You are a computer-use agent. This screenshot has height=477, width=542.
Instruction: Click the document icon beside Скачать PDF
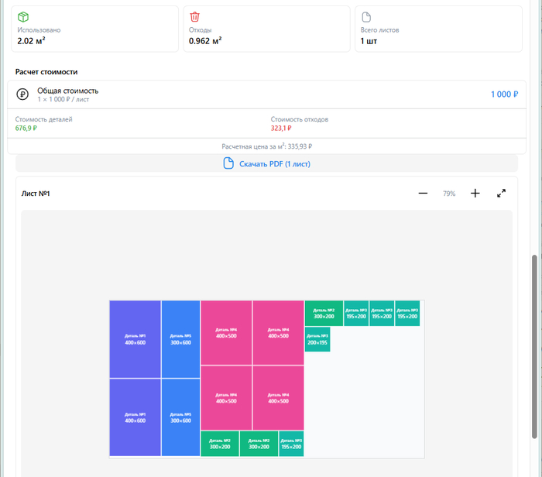click(x=228, y=163)
